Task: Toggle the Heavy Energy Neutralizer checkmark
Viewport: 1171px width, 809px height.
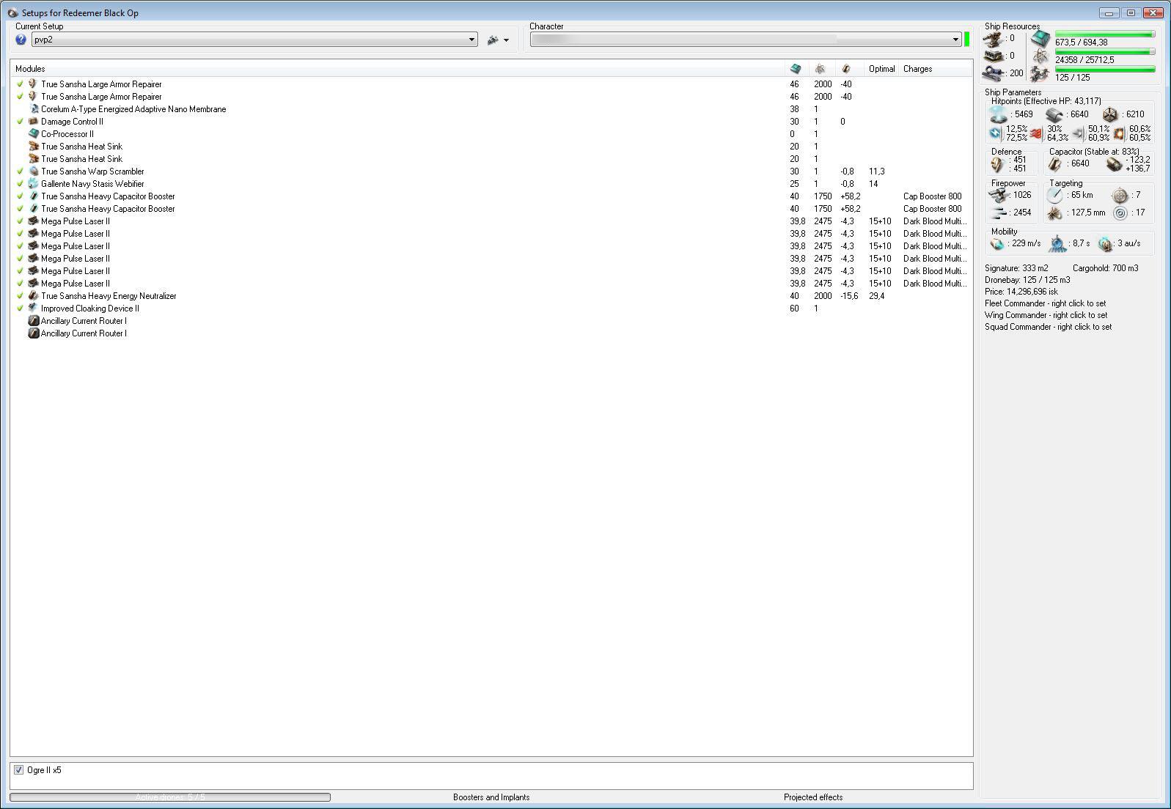Action: [20, 296]
